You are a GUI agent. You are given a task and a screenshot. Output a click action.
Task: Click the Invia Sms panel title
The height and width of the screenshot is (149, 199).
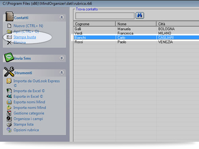click(22, 58)
